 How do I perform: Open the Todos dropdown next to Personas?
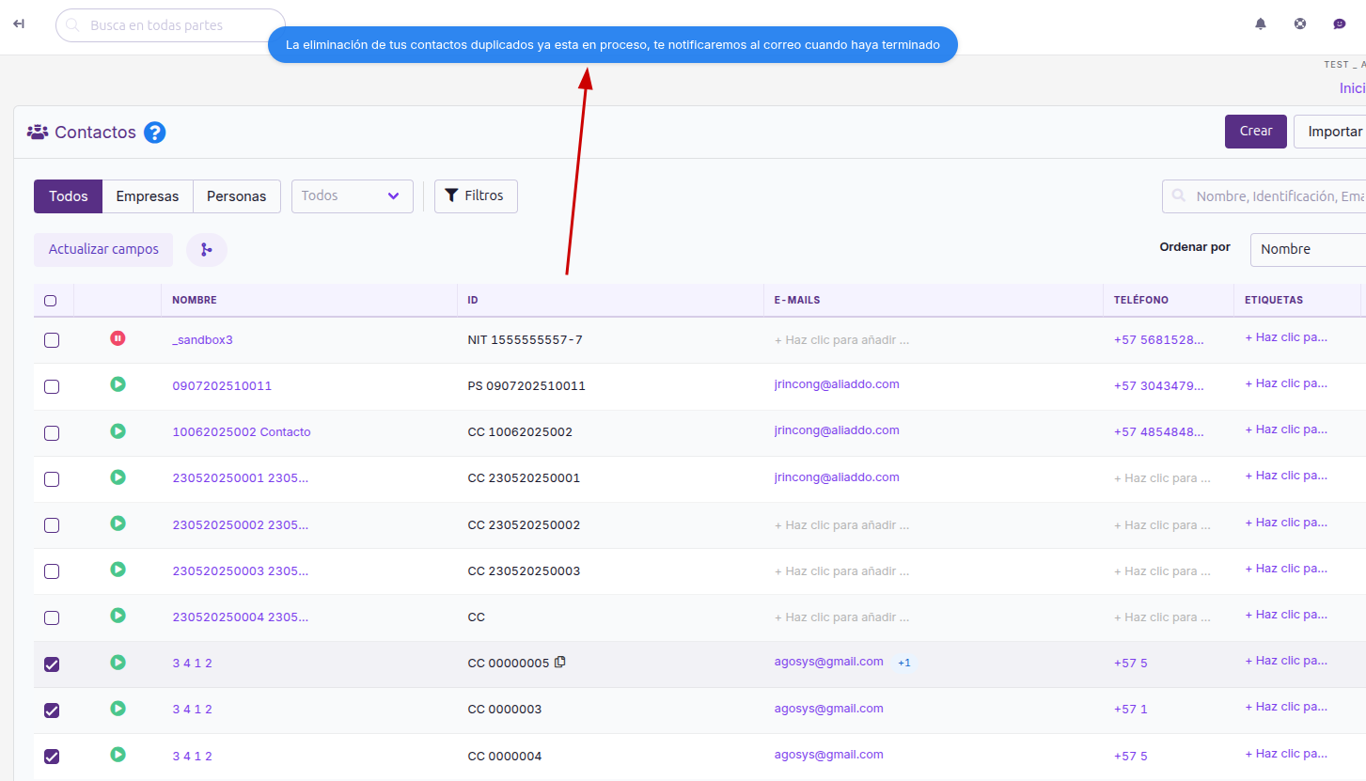pyautogui.click(x=353, y=196)
